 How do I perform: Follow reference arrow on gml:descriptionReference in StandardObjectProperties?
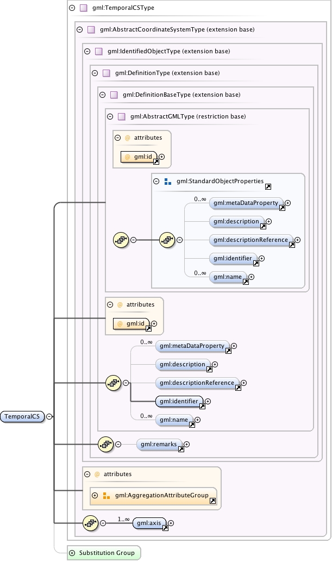coord(292,245)
